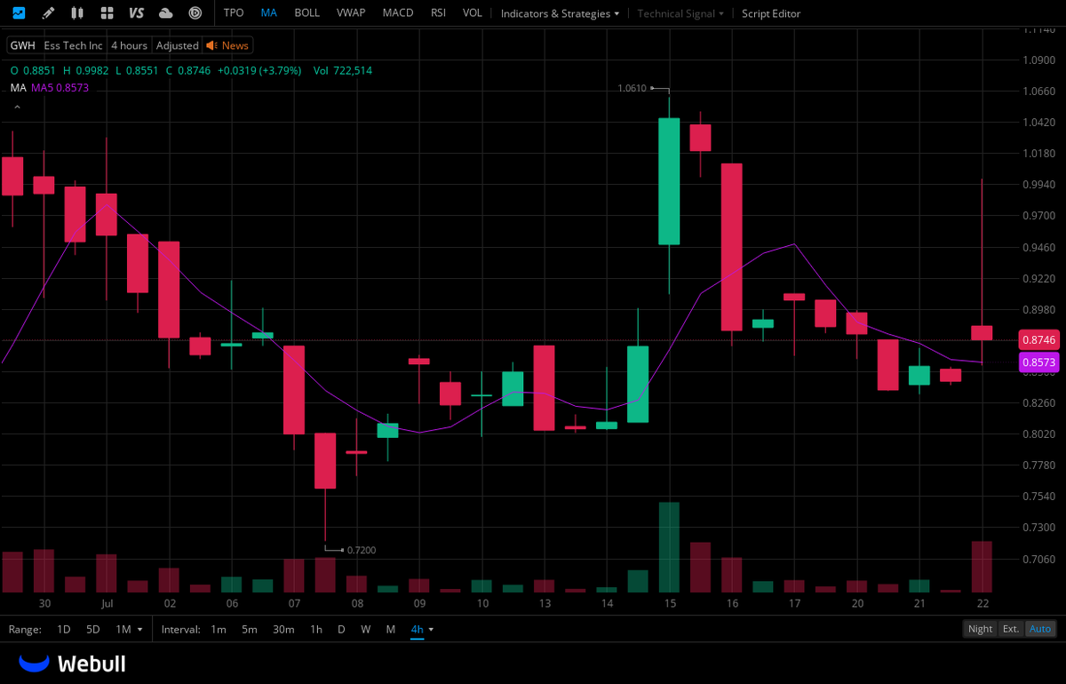Open the drawing pencil tool
Screen dimensions: 1066x684
[x=48, y=13]
